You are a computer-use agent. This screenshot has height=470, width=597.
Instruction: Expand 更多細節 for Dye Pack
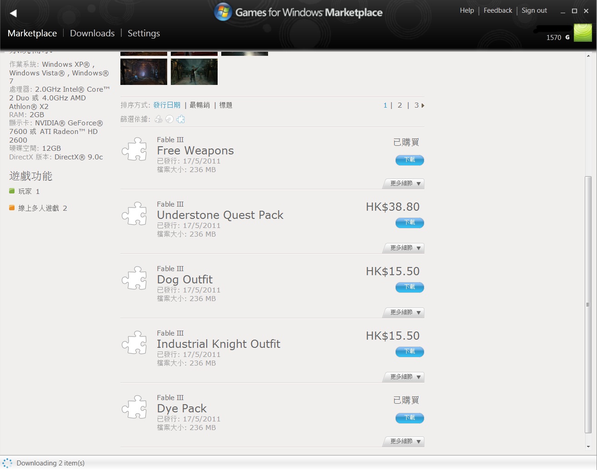tap(405, 441)
